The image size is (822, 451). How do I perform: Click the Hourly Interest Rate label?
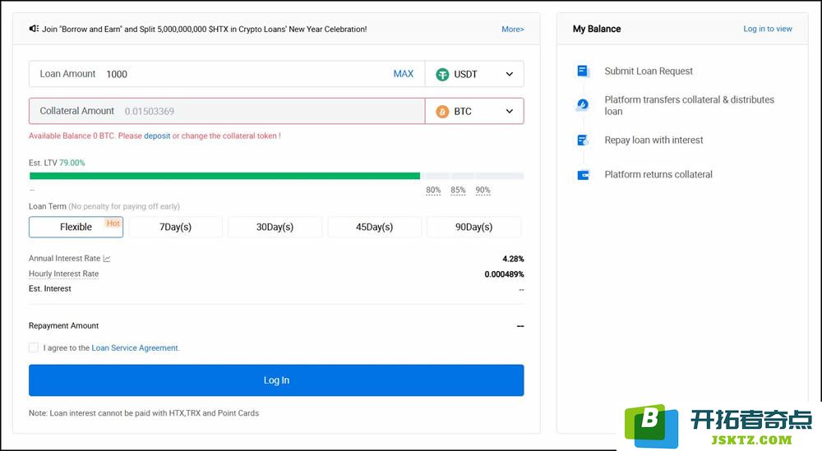click(63, 274)
